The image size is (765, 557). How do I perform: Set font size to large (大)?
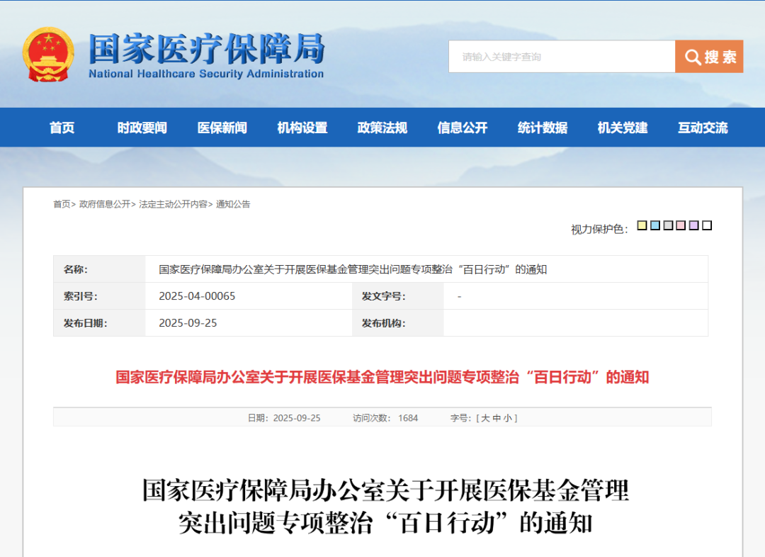click(x=485, y=418)
